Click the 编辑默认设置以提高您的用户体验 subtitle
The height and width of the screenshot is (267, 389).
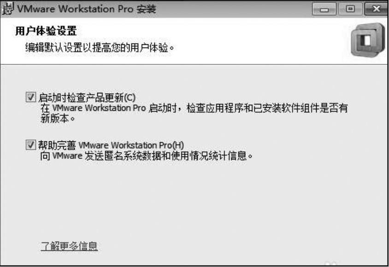[x=100, y=47]
